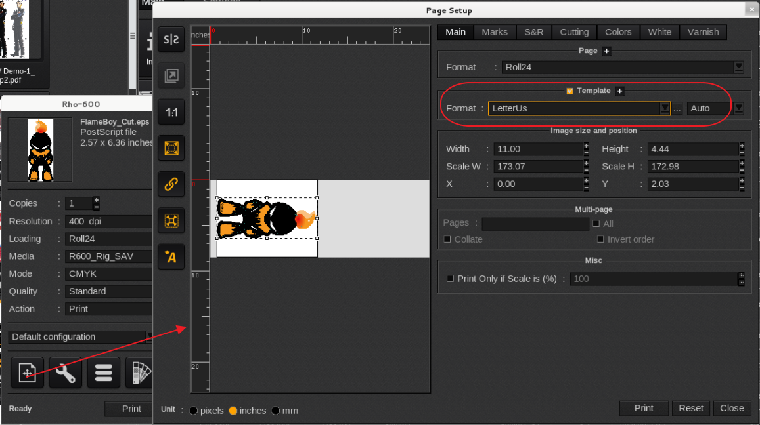Click the 1:1 actual size icon
Image resolution: width=760 pixels, height=425 pixels.
pyautogui.click(x=171, y=113)
